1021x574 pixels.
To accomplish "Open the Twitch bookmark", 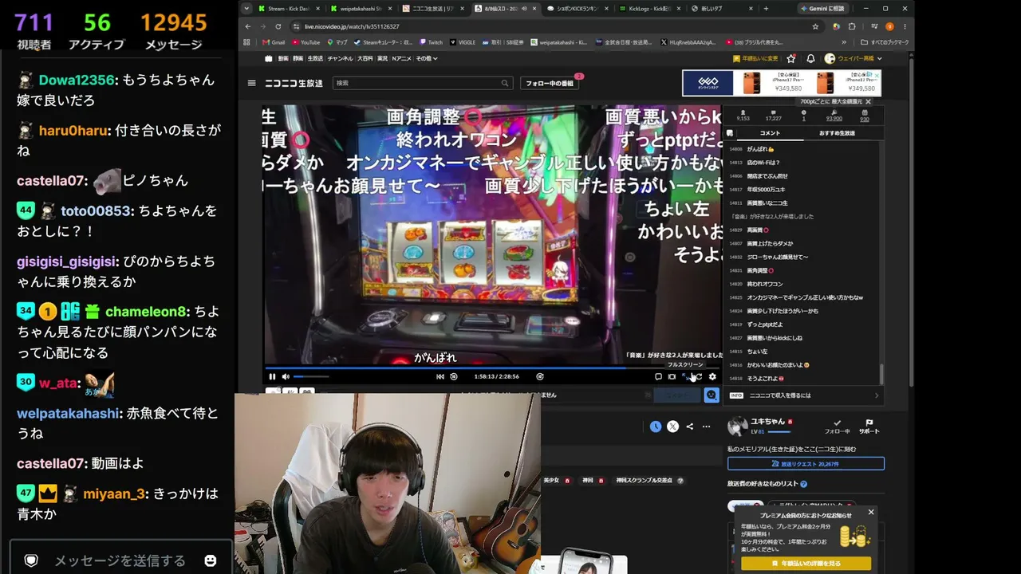I will pyautogui.click(x=431, y=42).
